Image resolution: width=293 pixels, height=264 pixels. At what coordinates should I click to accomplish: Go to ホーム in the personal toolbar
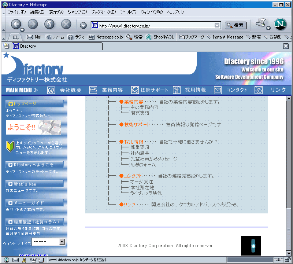coord(55,37)
